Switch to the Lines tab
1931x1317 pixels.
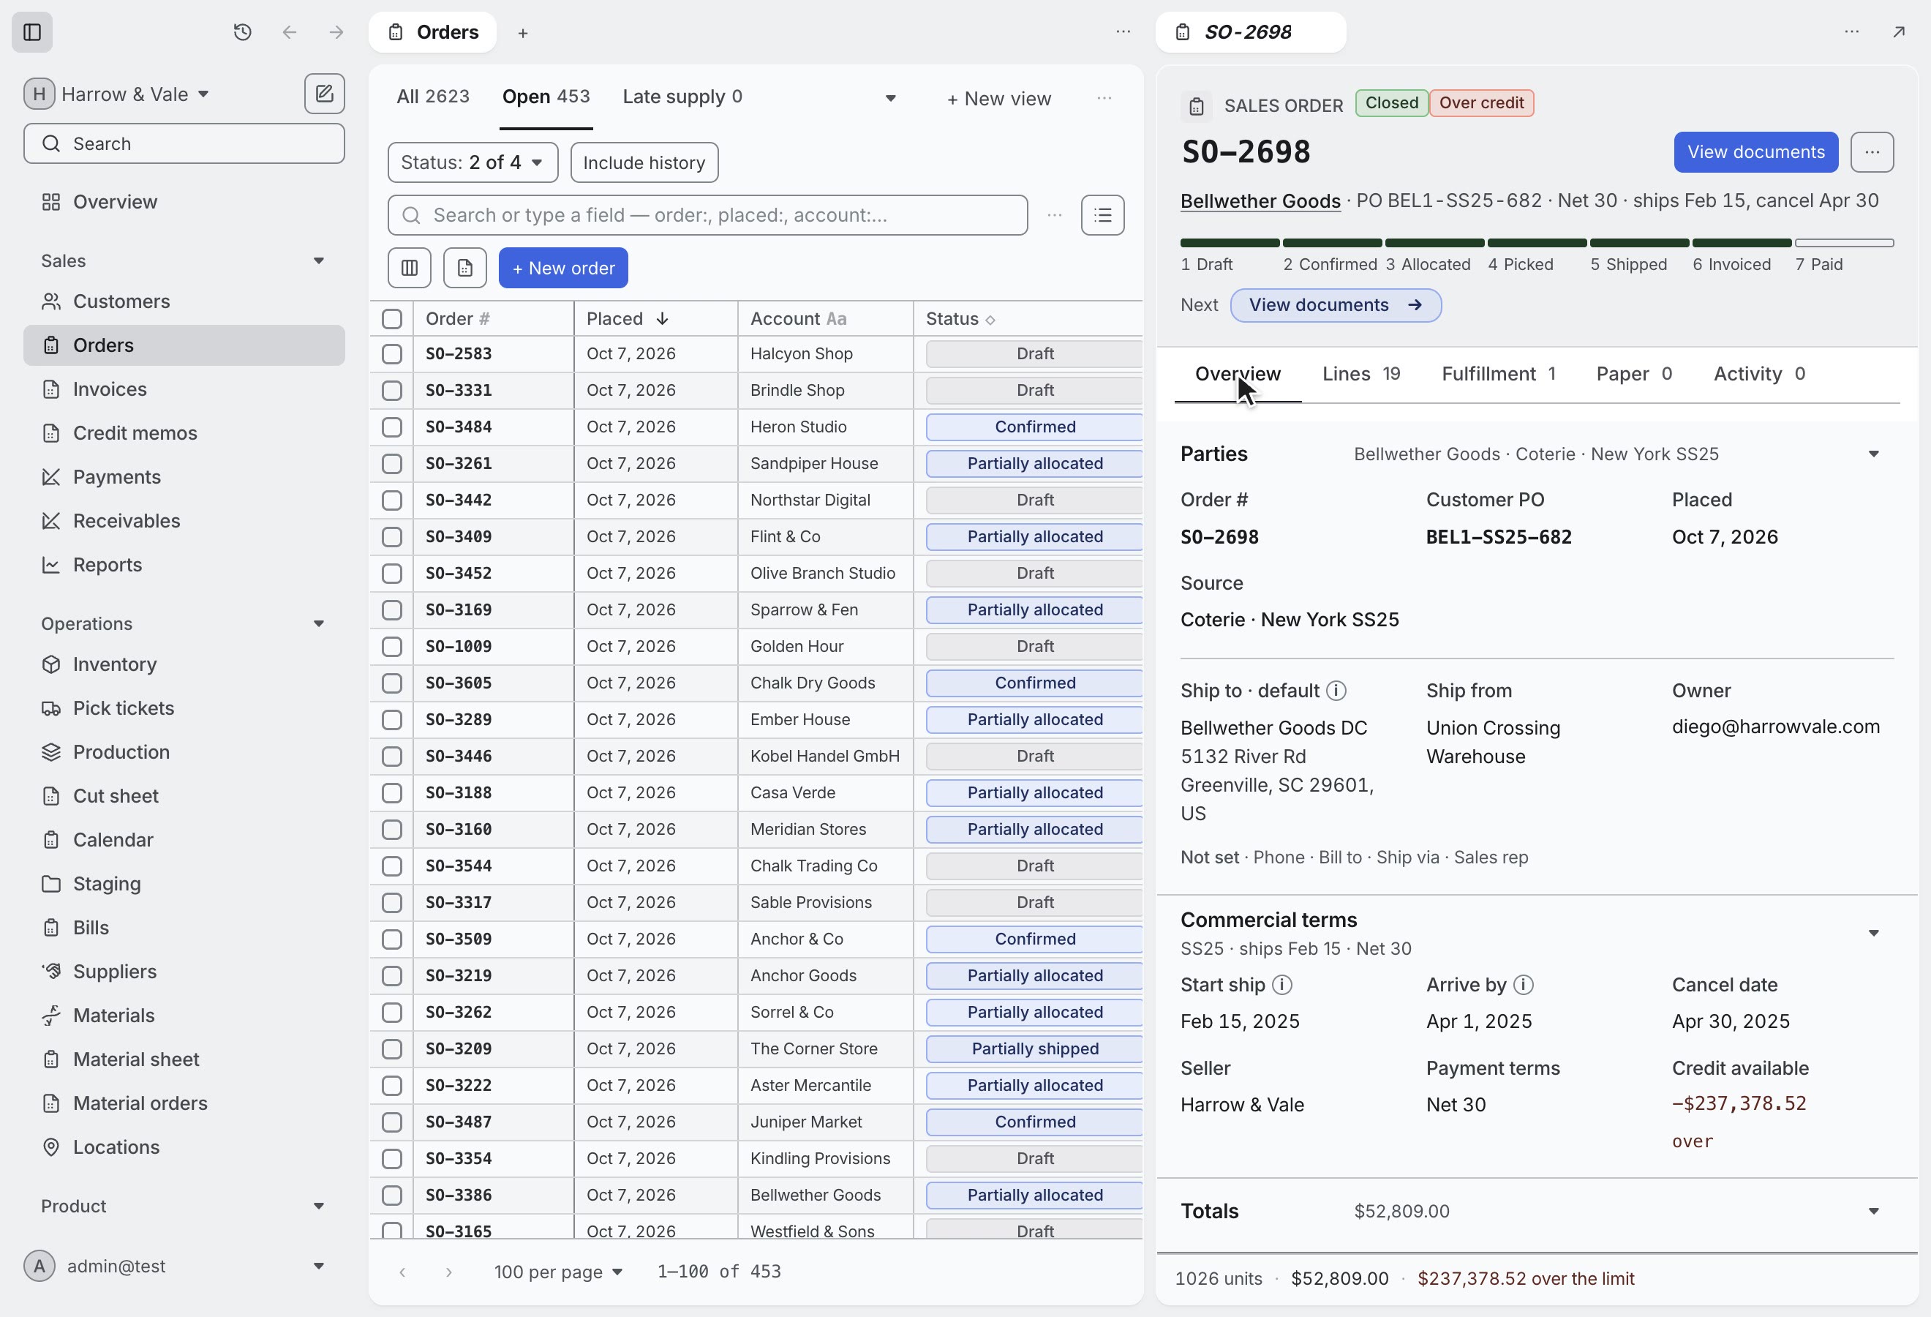(x=1361, y=374)
